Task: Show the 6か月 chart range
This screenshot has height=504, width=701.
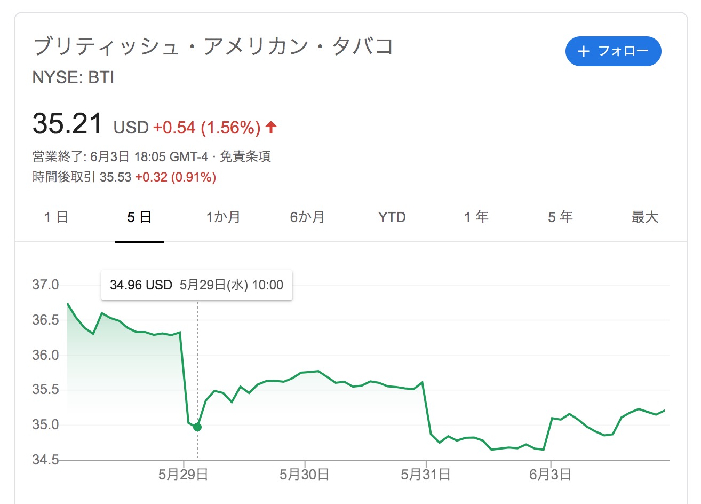Action: [307, 217]
